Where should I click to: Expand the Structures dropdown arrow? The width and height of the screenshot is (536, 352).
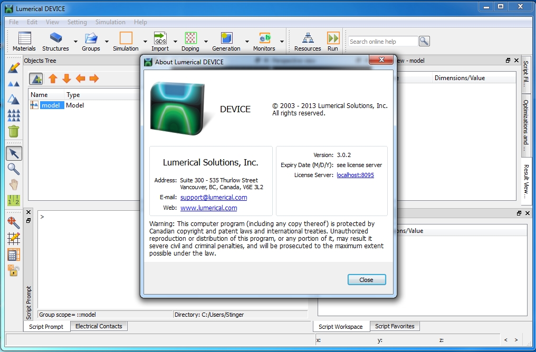(x=75, y=41)
